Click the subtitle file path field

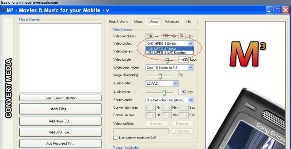click(x=141, y=131)
